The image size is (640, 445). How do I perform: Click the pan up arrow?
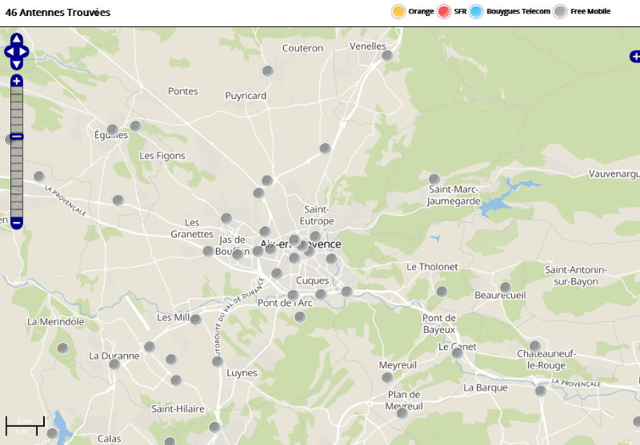point(17,38)
